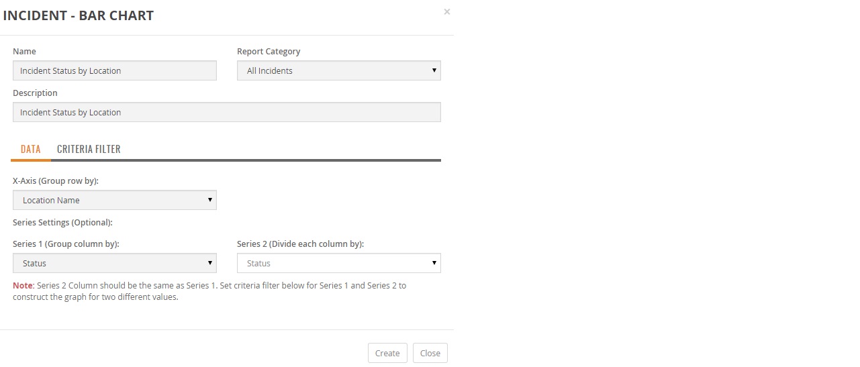Click the Name input field
Image resolution: width=860 pixels, height=367 pixels.
coord(115,70)
